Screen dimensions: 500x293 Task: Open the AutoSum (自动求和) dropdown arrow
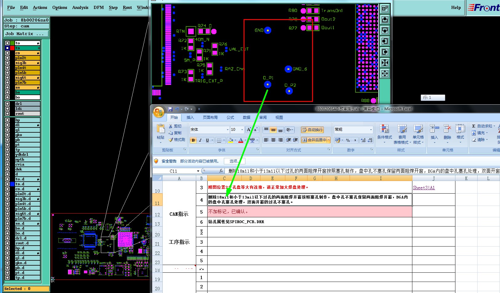pyautogui.click(x=494, y=126)
